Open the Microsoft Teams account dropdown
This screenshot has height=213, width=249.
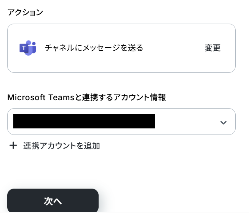[121, 122]
